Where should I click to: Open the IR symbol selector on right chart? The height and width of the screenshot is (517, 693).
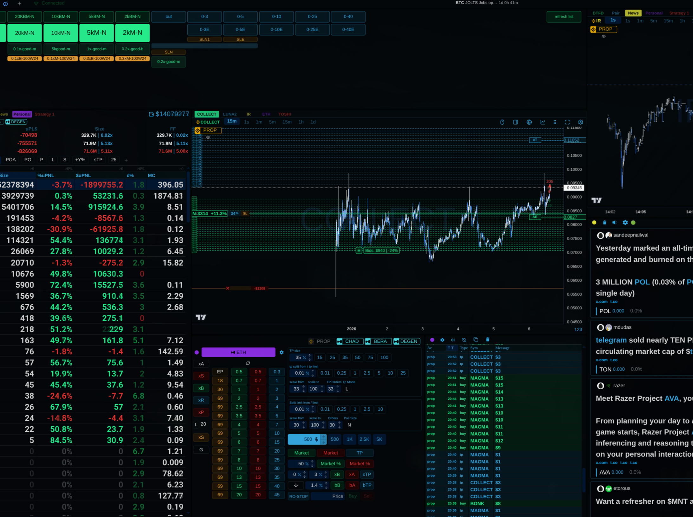596,21
